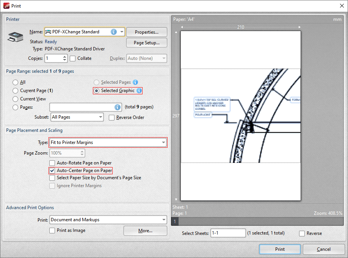Select sheet 1 in the sheet strip

coord(175,221)
